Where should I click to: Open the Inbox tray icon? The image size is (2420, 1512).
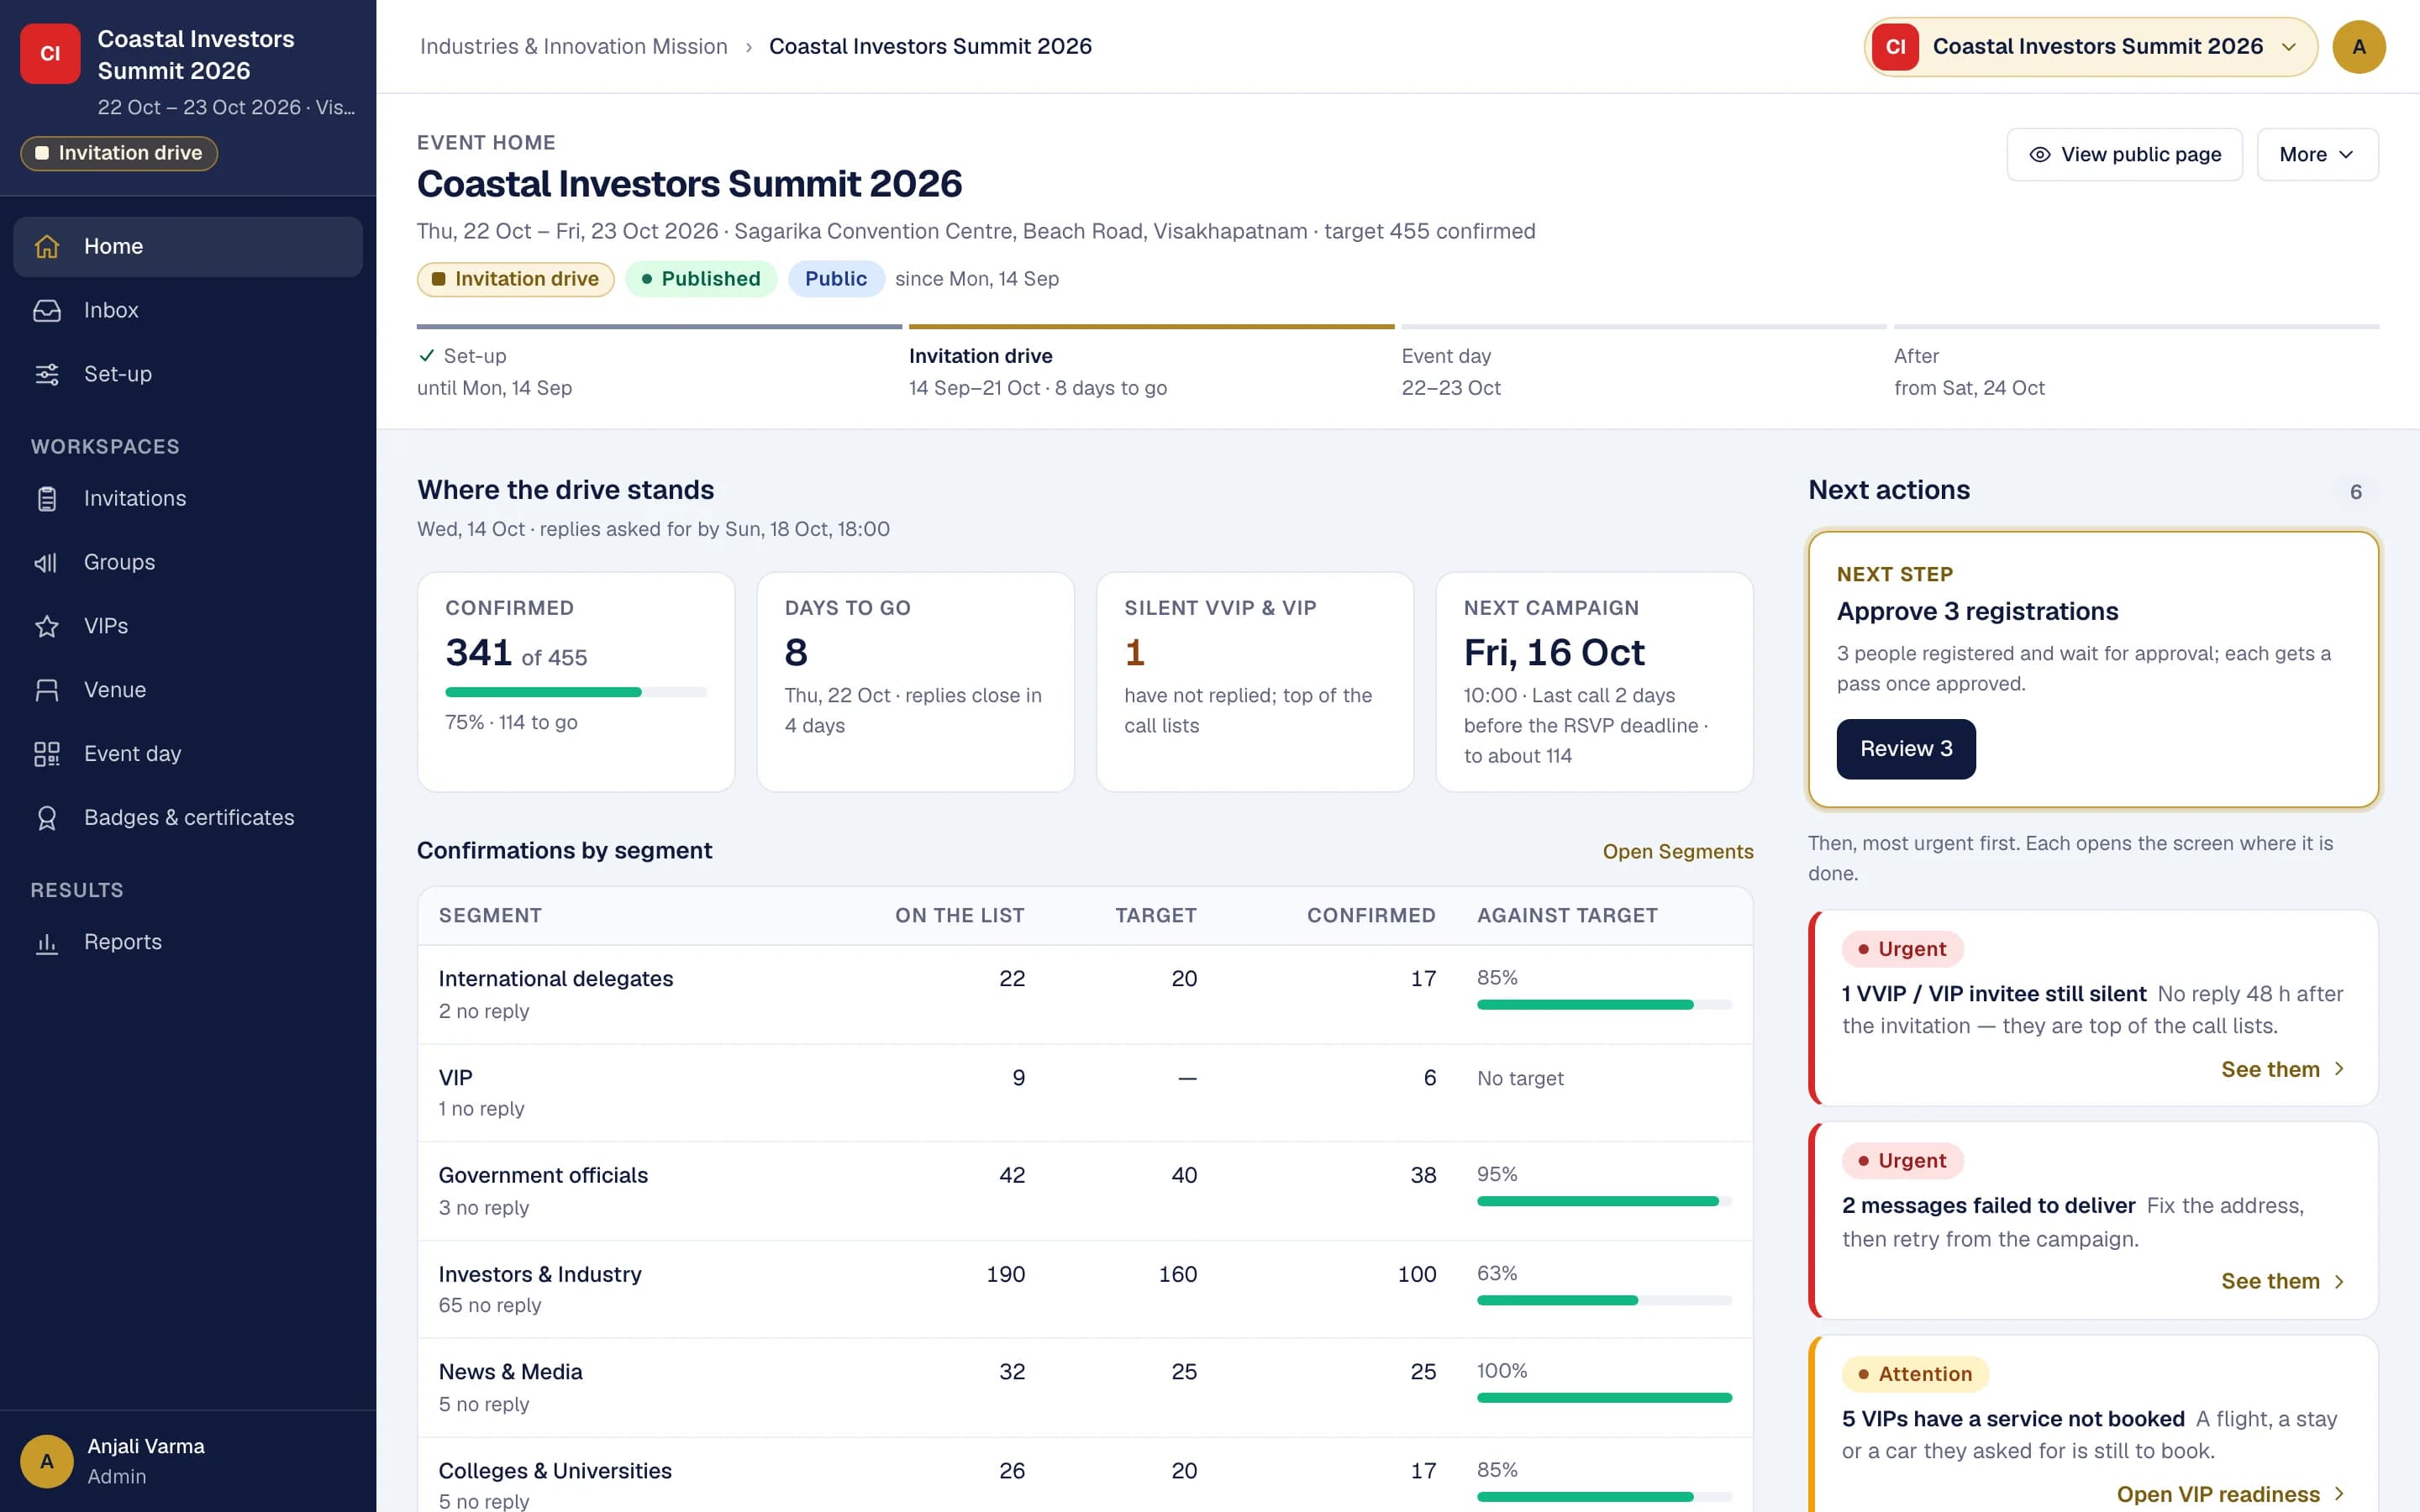coord(47,310)
